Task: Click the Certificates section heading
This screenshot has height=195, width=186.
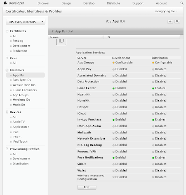Action: [x=18, y=31]
